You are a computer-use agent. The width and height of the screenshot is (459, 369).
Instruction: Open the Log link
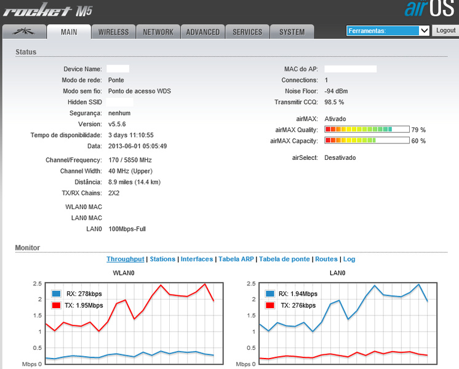click(x=349, y=259)
